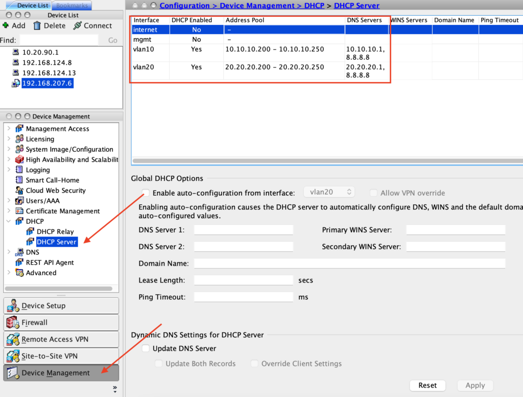Click the Certificate Management icon
The height and width of the screenshot is (397, 523).
click(19, 211)
